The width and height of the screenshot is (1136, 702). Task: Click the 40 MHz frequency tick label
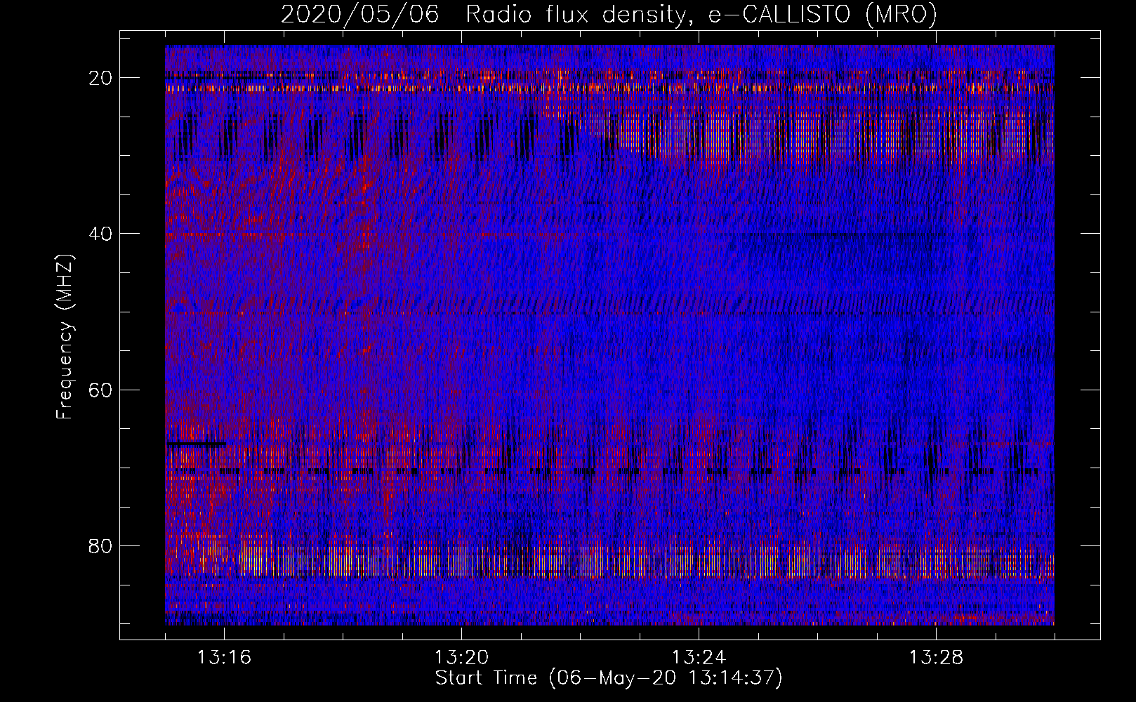pyautogui.click(x=101, y=234)
